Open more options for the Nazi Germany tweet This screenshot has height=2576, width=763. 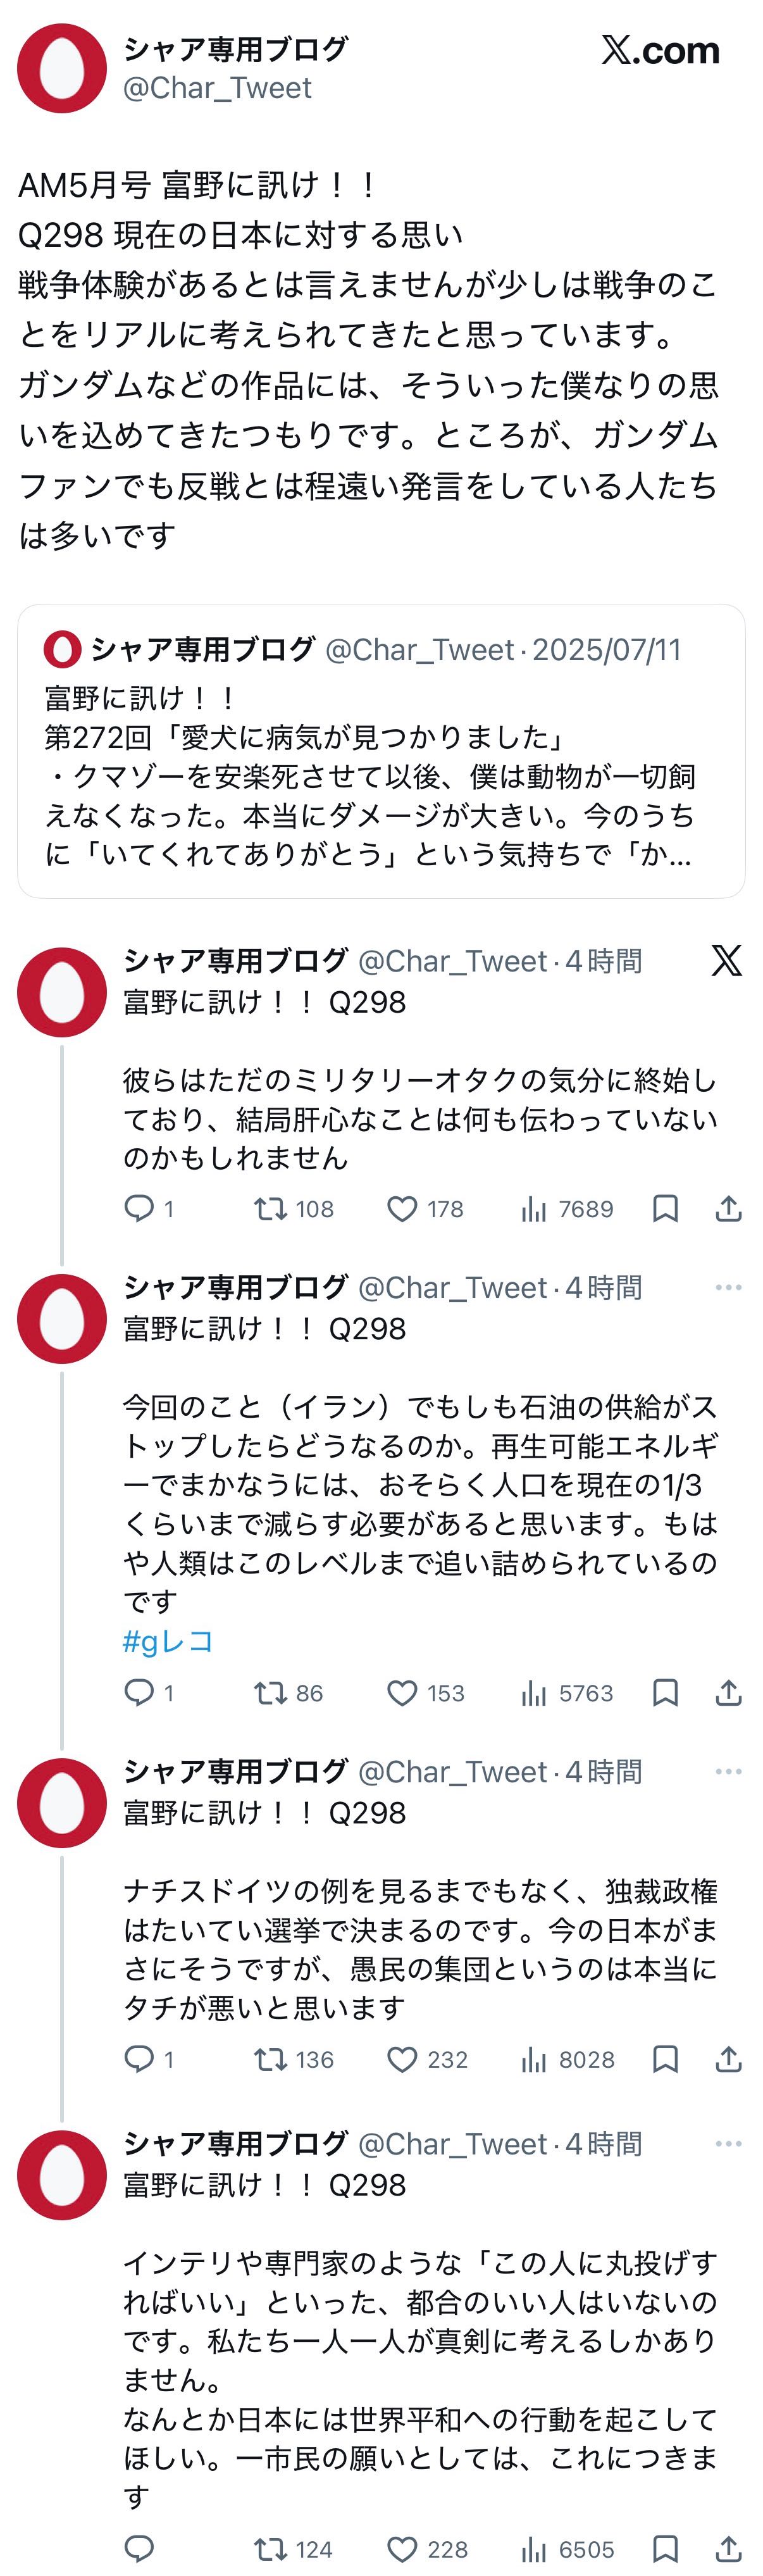tap(729, 1771)
